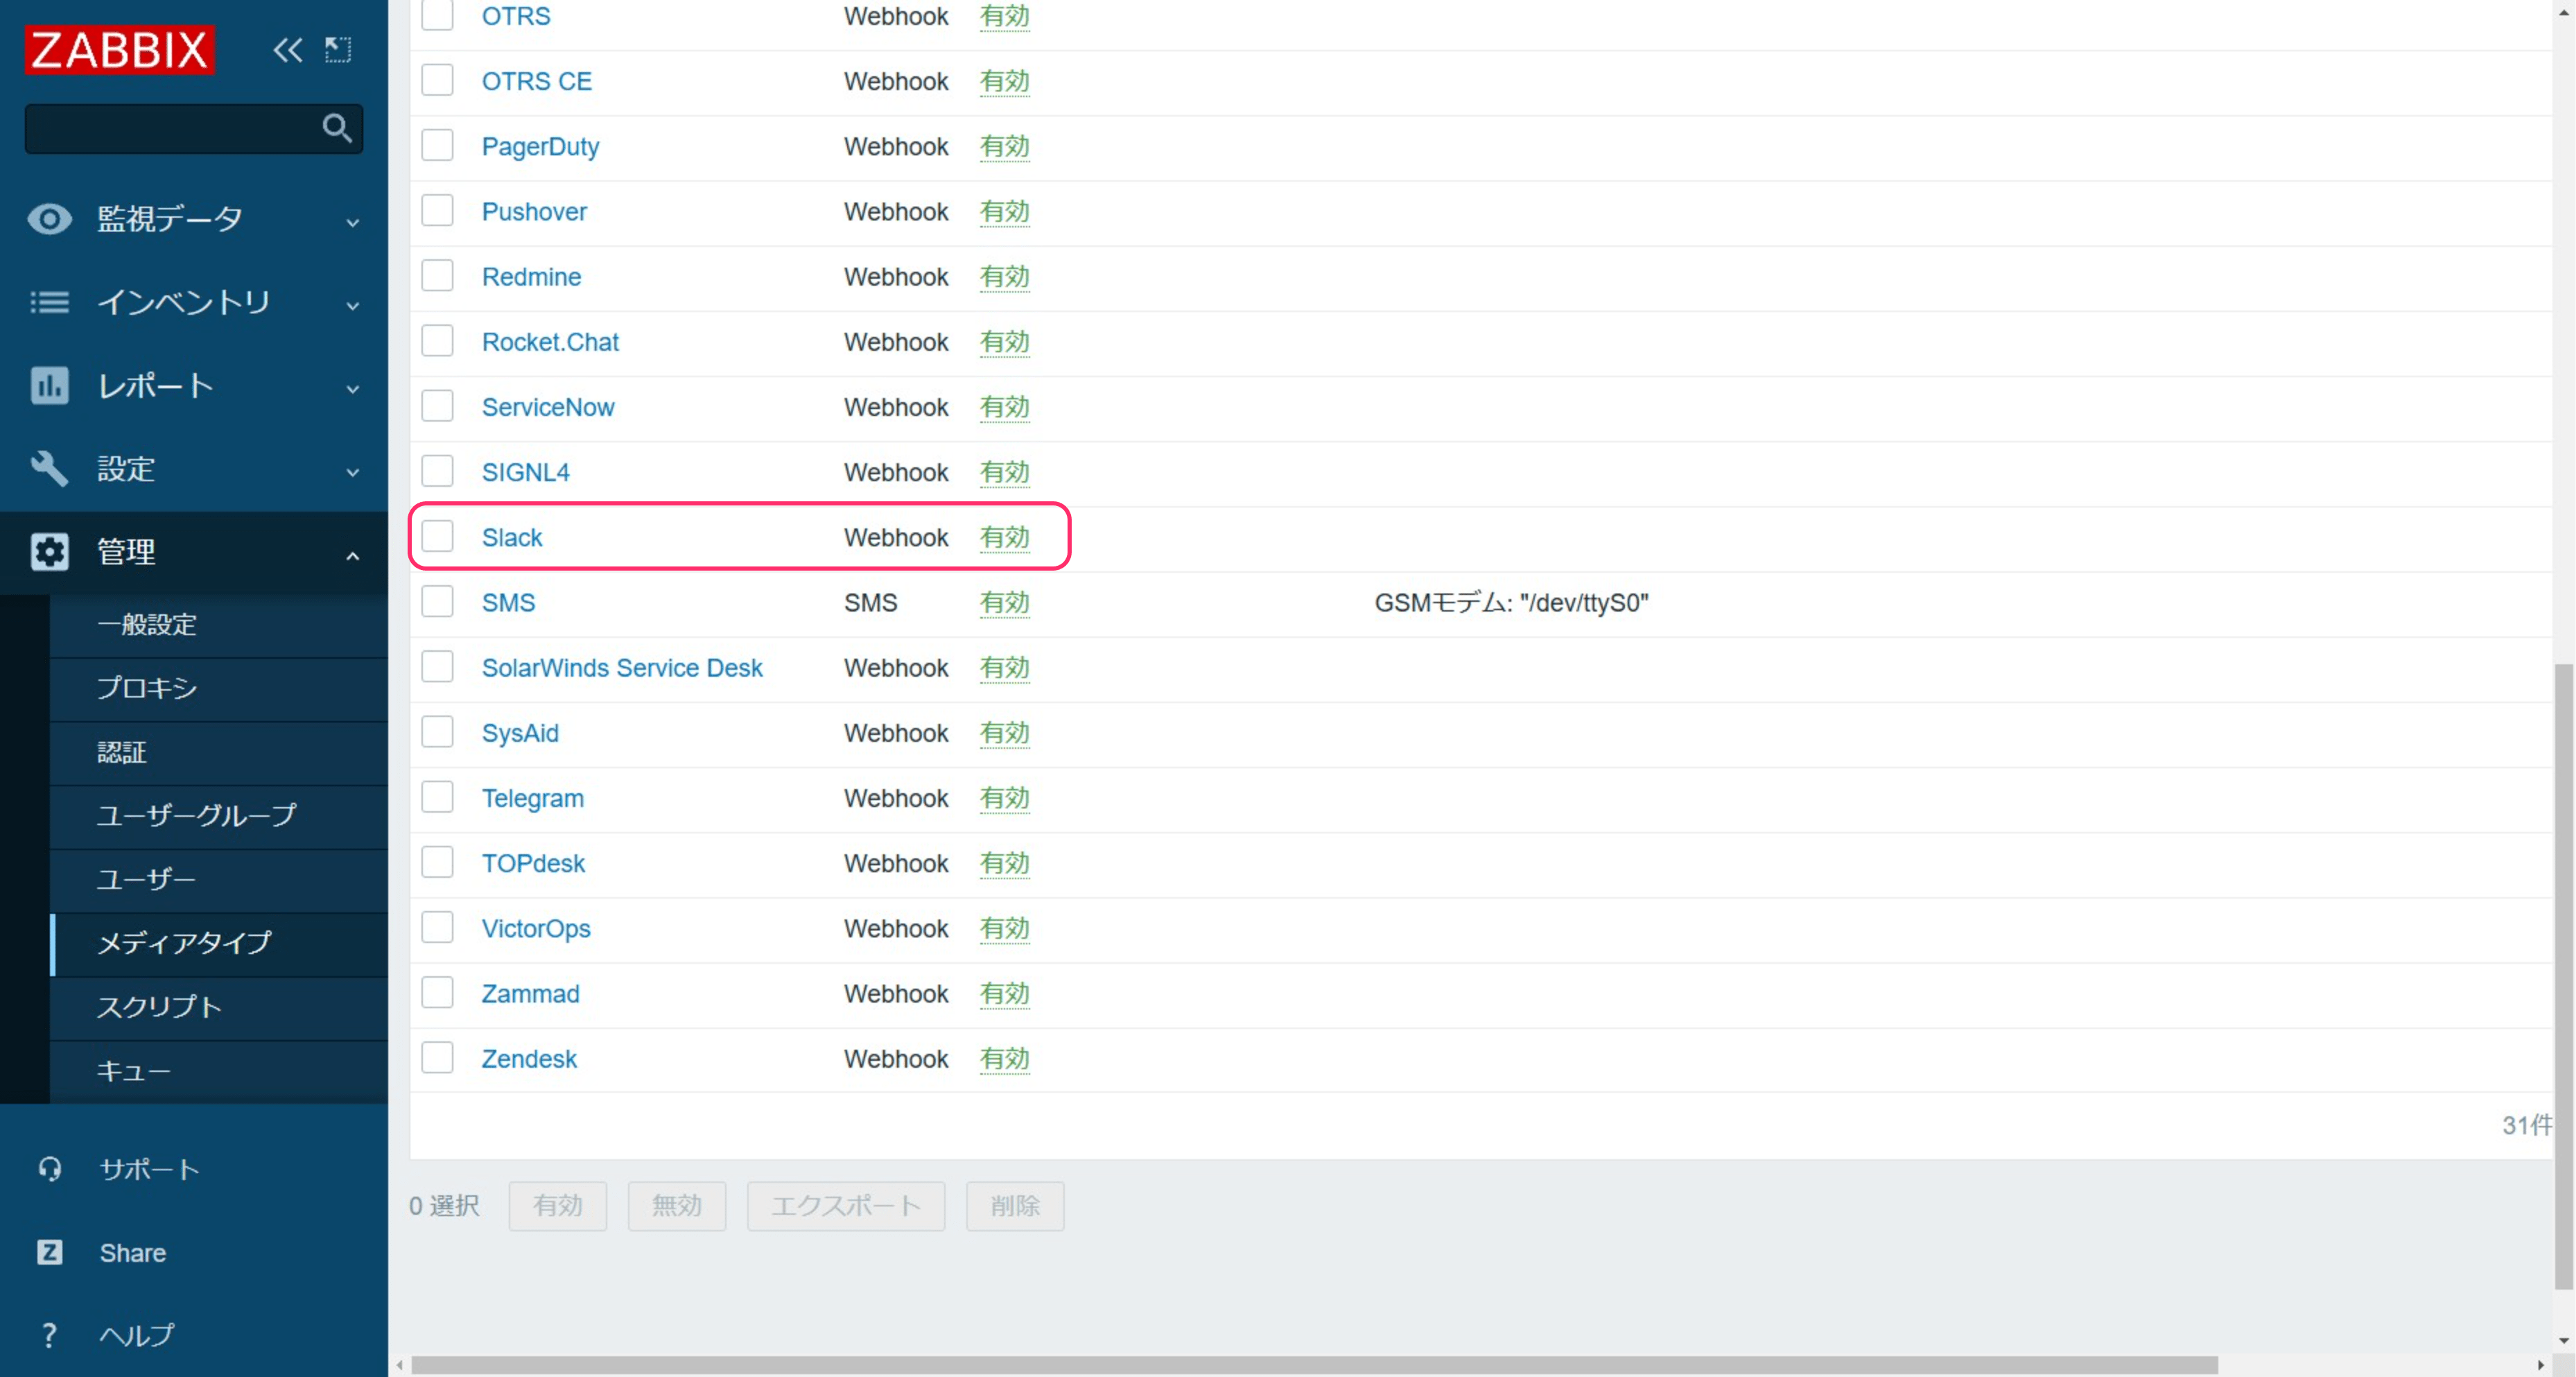Click the wrench icon for 設定

click(x=49, y=468)
